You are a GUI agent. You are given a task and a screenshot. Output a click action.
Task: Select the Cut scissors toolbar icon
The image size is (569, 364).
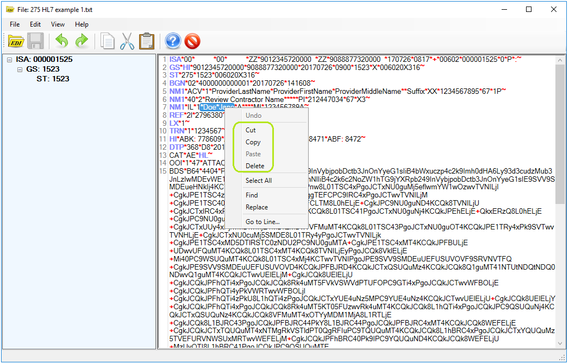127,41
